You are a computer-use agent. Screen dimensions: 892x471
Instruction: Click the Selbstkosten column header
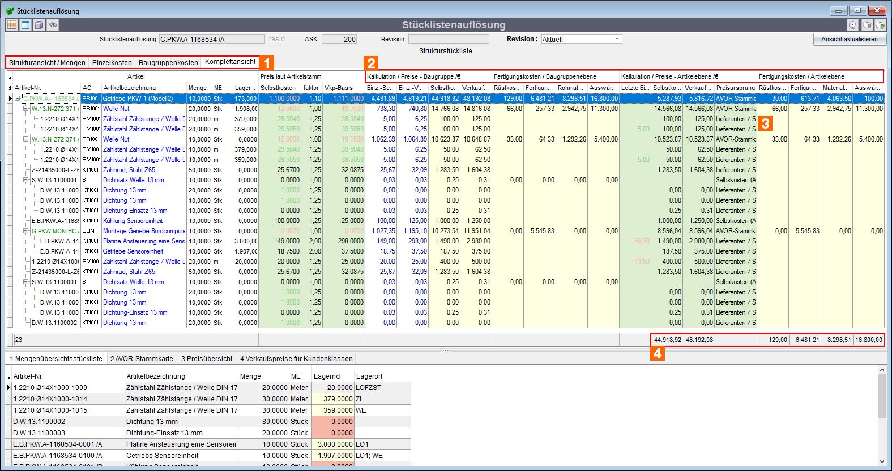(x=279, y=88)
